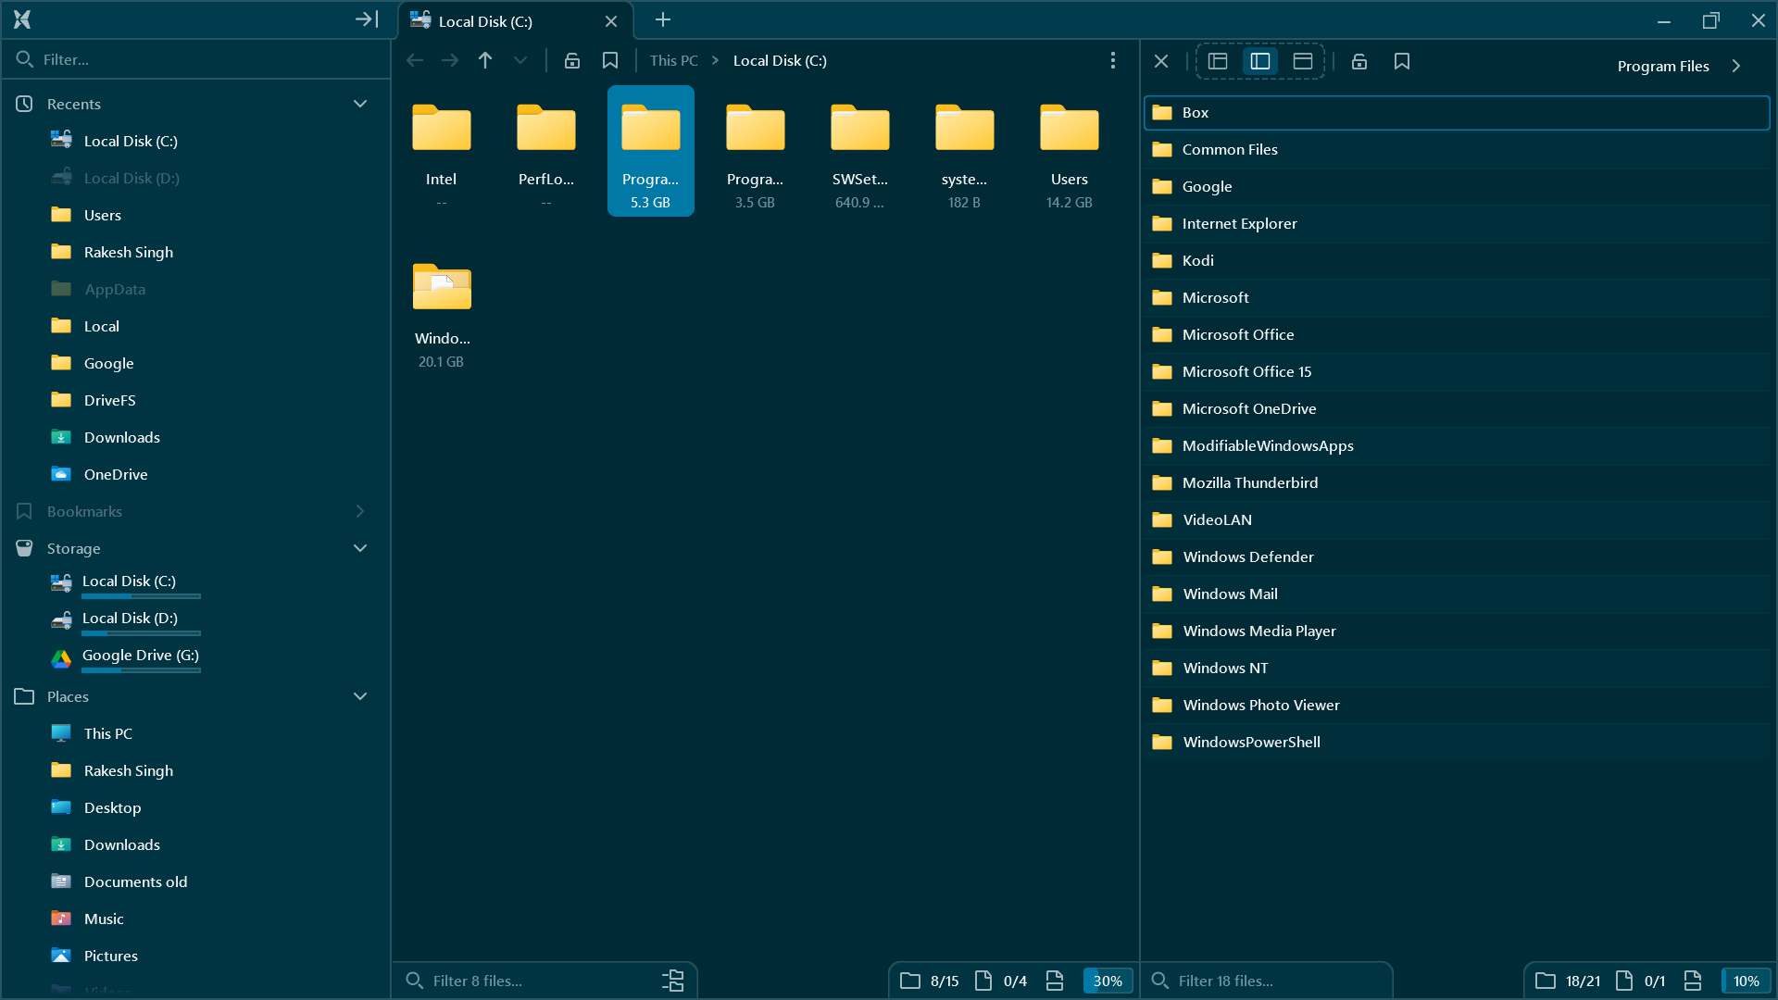The height and width of the screenshot is (1000, 1778).
Task: Open a new tab with the plus button
Action: (662, 19)
